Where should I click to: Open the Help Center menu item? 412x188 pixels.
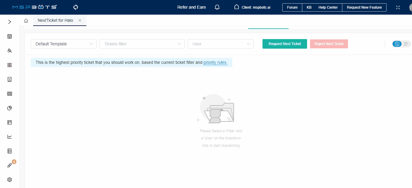coord(328,7)
